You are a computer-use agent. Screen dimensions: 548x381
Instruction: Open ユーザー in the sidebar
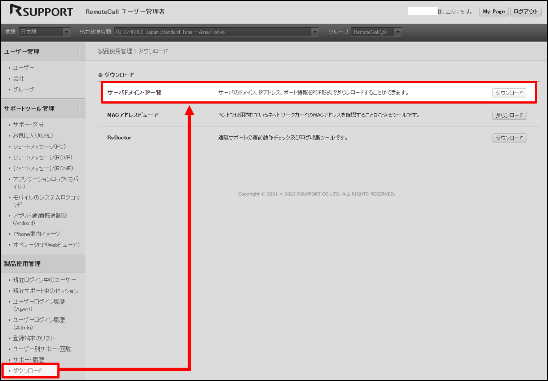24,67
